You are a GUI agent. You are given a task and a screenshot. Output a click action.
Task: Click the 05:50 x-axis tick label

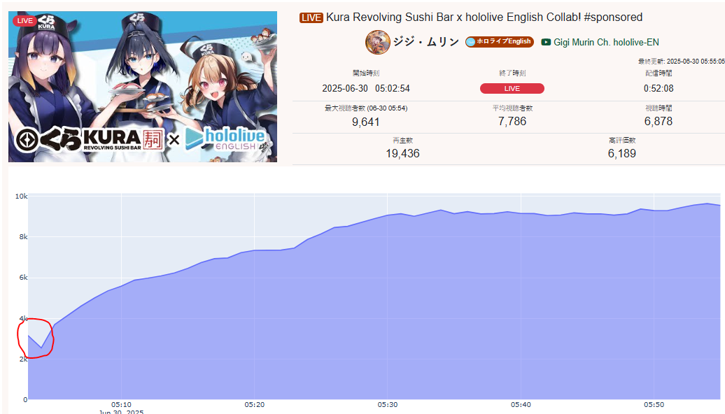pos(654,405)
